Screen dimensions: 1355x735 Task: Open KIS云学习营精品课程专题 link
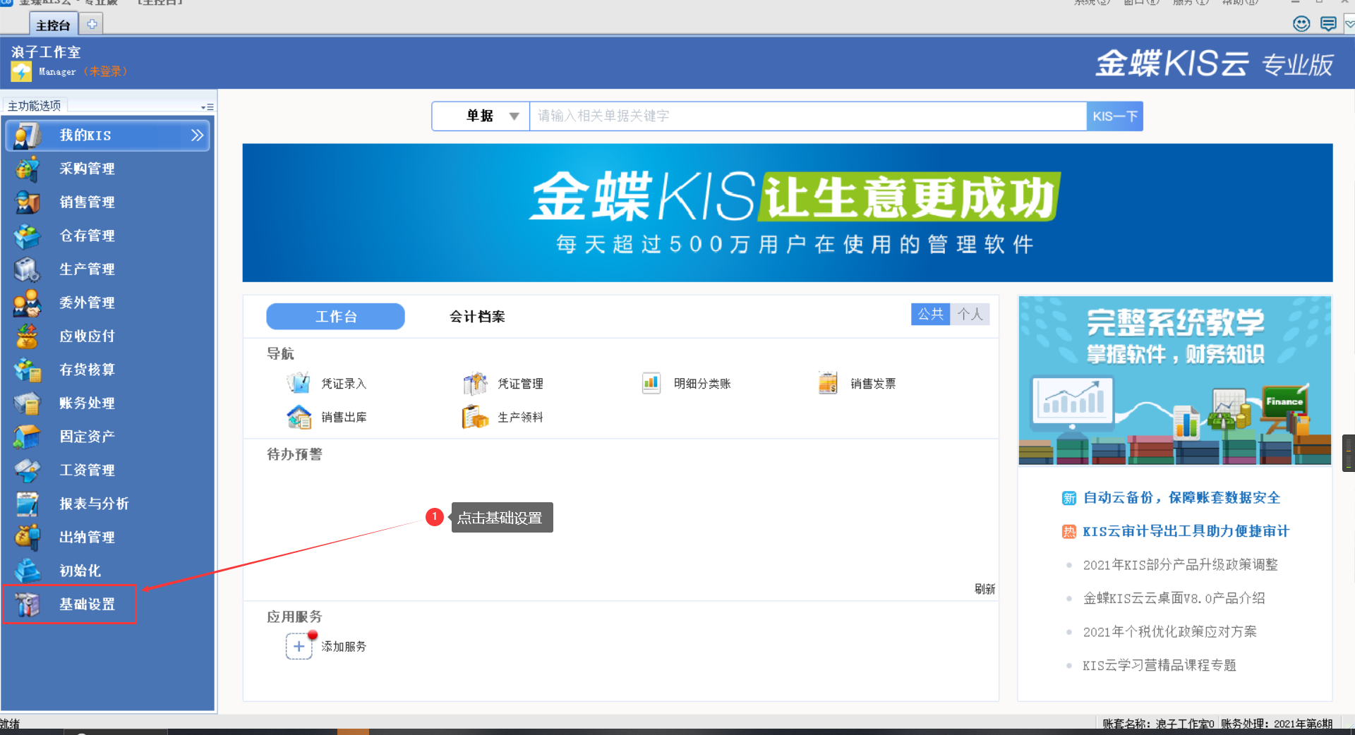click(x=1159, y=665)
